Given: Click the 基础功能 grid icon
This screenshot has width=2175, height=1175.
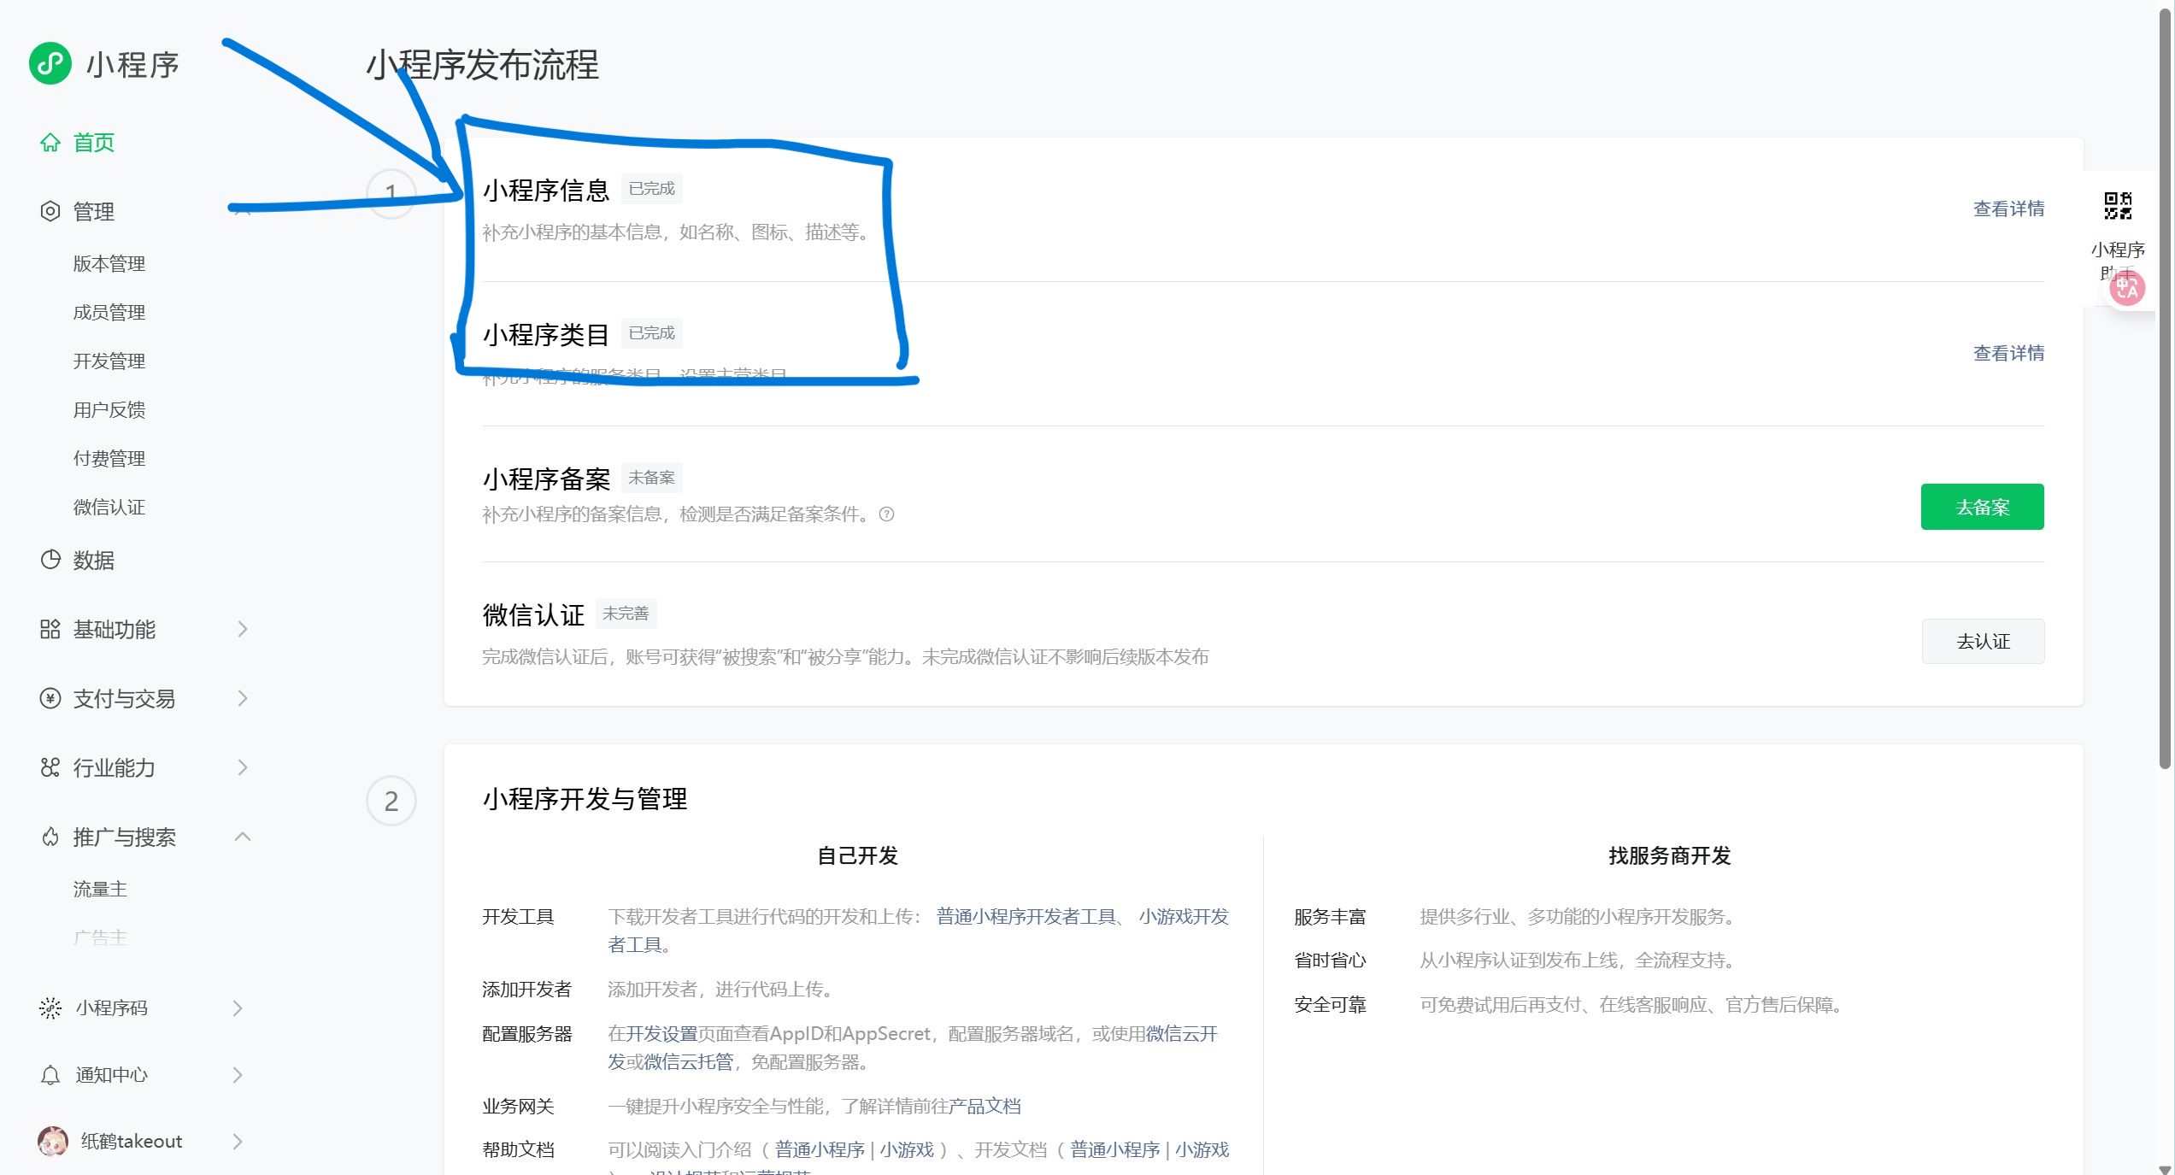Looking at the screenshot, I should pos(50,629).
